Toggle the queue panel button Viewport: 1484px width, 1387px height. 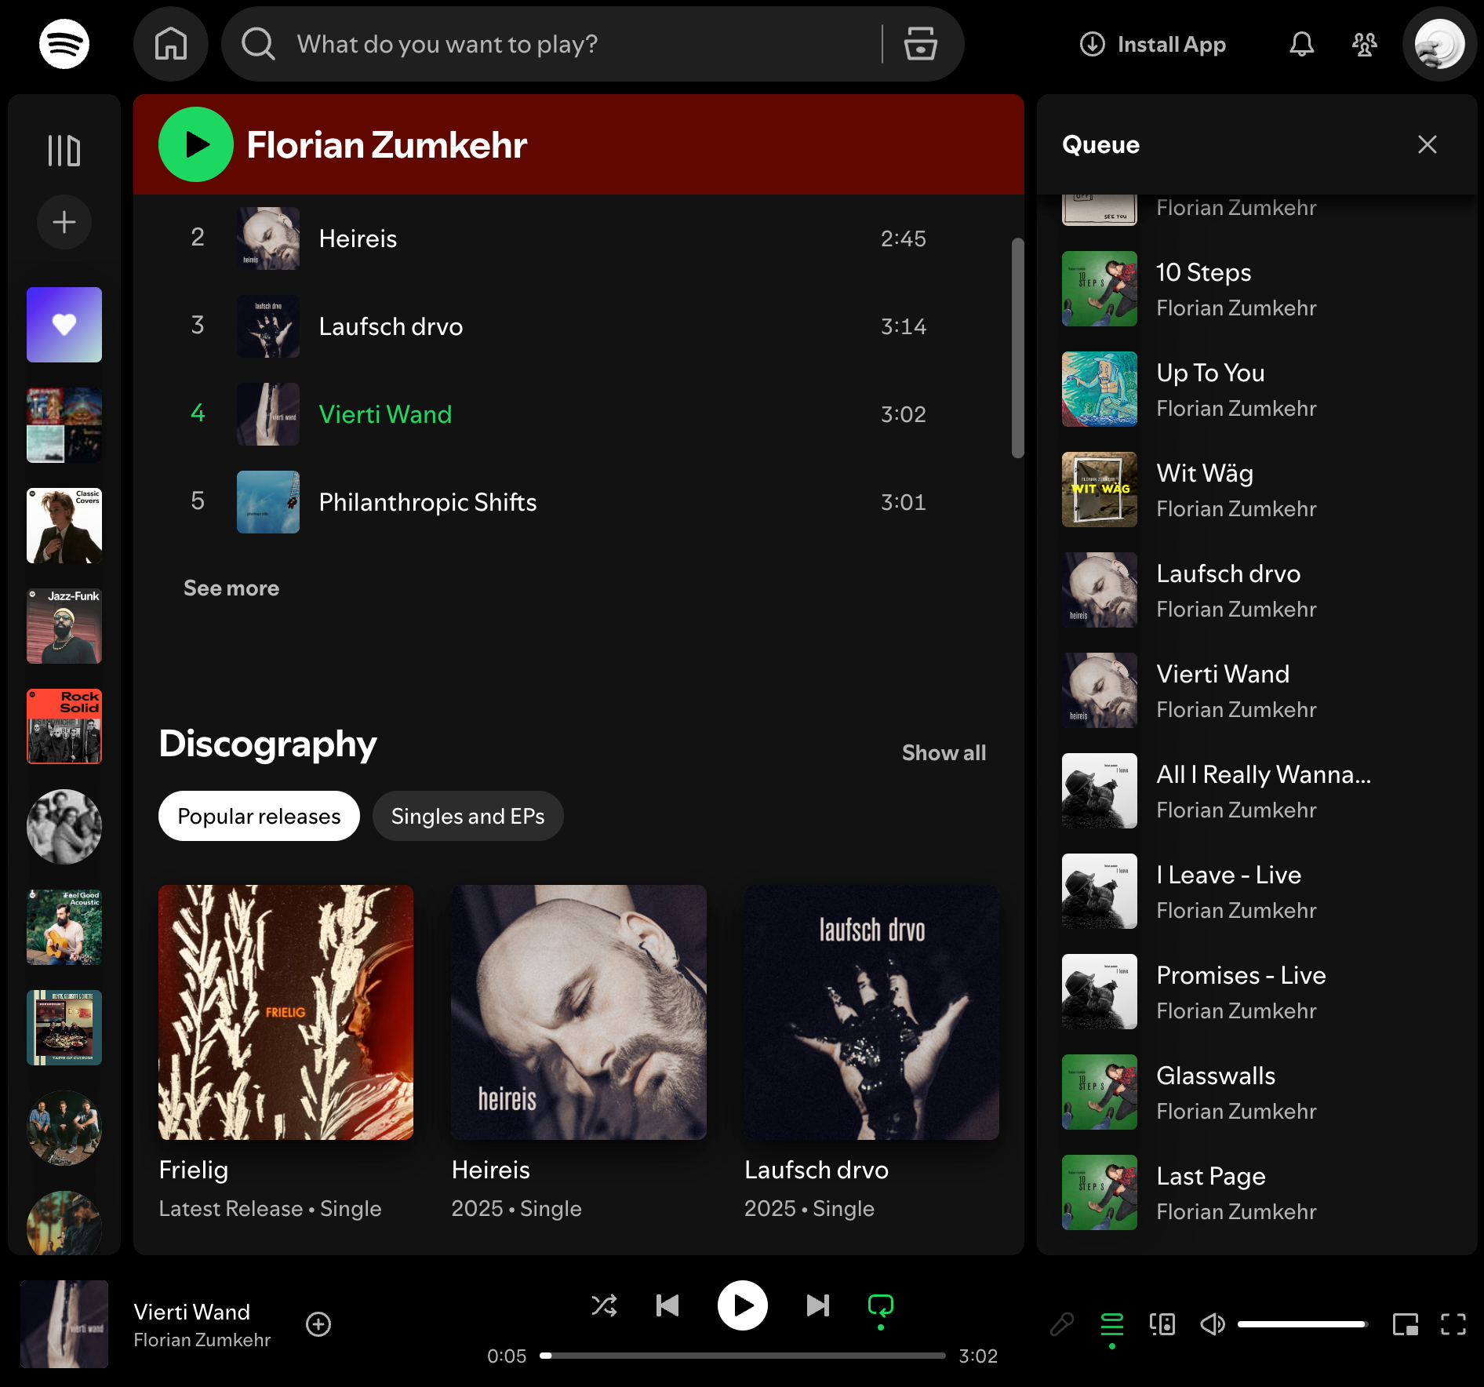click(1112, 1324)
